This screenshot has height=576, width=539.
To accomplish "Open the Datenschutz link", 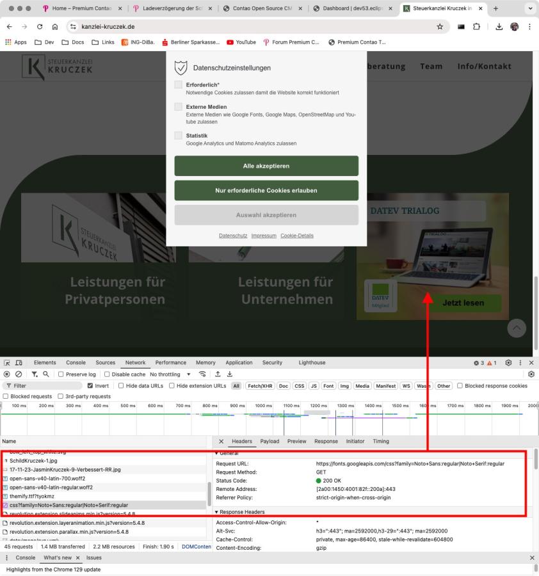I will pos(233,236).
